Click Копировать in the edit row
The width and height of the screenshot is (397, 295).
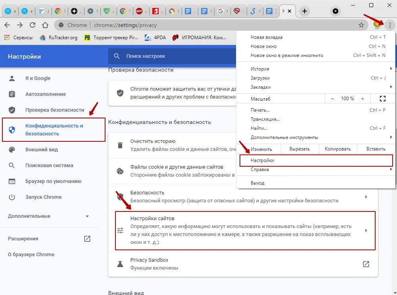[338, 149]
